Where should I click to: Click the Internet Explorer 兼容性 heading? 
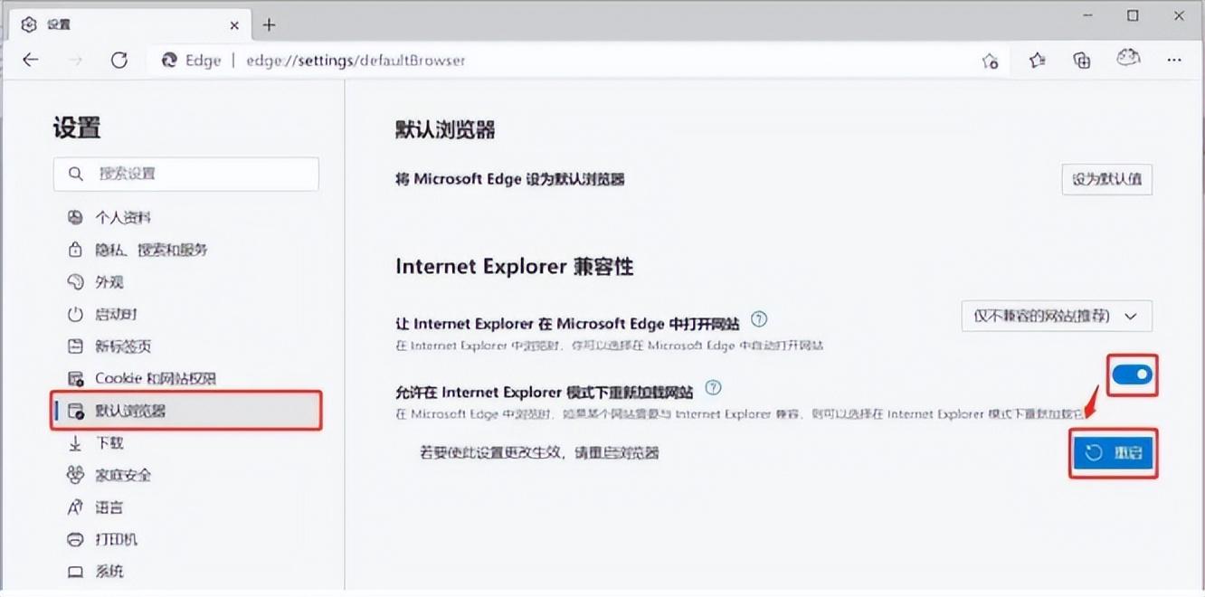pyautogui.click(x=514, y=267)
